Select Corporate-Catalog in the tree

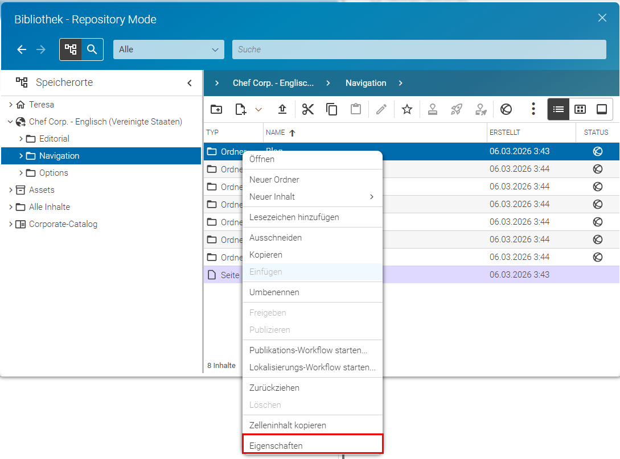coord(63,224)
